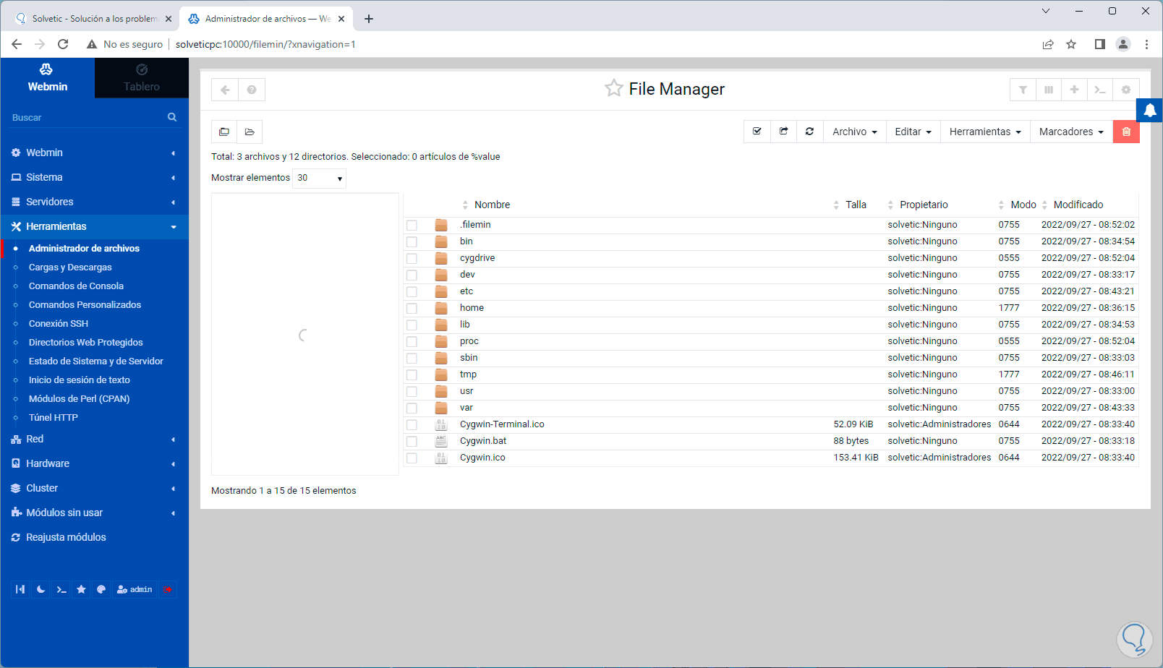This screenshot has height=668, width=1163.
Task: Select checkbox for Cygwin-Terminal.ico
Action: (412, 425)
